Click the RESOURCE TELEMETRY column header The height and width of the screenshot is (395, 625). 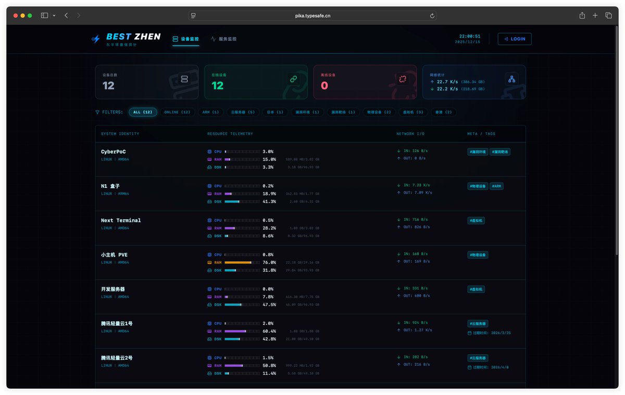pos(230,134)
